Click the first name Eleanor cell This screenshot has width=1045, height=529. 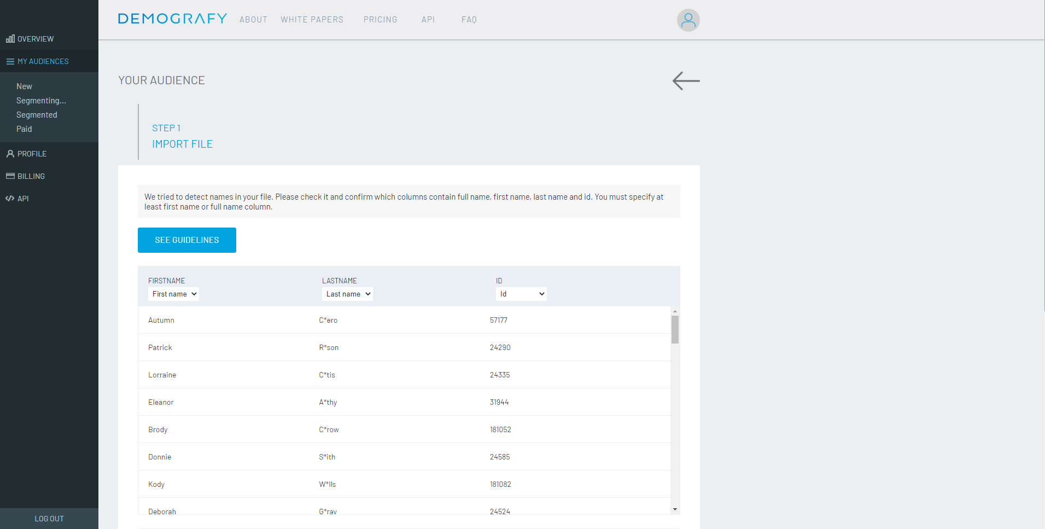(161, 402)
